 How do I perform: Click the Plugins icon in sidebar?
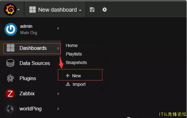(10, 78)
